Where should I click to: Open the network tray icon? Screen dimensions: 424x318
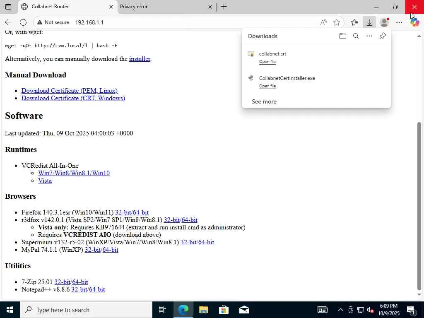(361, 310)
